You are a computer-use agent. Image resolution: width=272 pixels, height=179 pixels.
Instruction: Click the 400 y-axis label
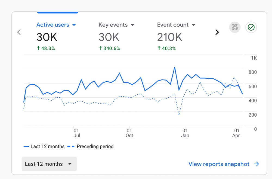[253, 100]
